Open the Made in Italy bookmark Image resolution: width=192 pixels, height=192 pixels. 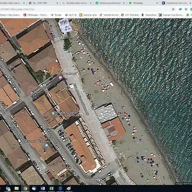coord(10,15)
